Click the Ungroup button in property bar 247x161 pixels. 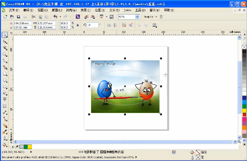[124, 25]
